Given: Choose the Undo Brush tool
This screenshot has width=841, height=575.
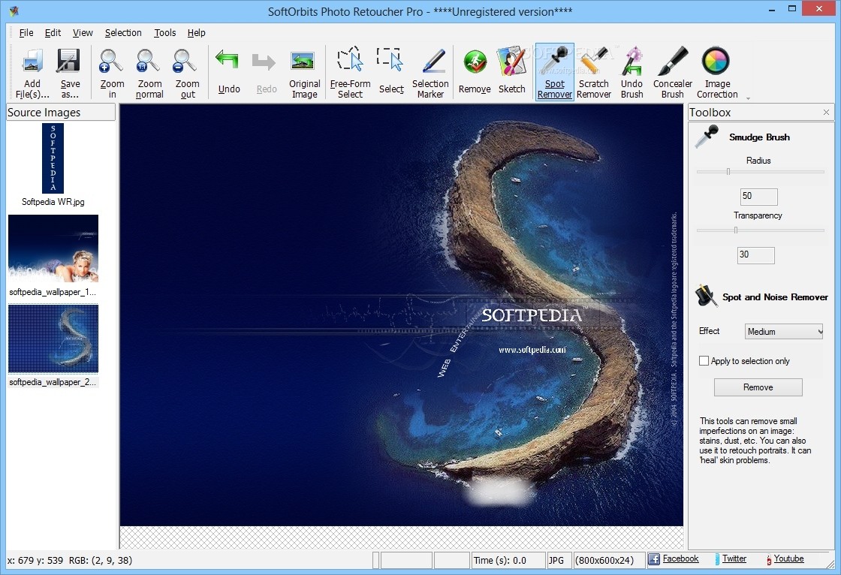Looking at the screenshot, I should [x=632, y=72].
